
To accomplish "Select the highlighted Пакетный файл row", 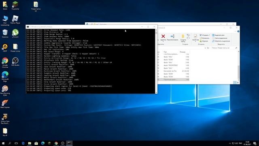I will (x=174, y=79).
